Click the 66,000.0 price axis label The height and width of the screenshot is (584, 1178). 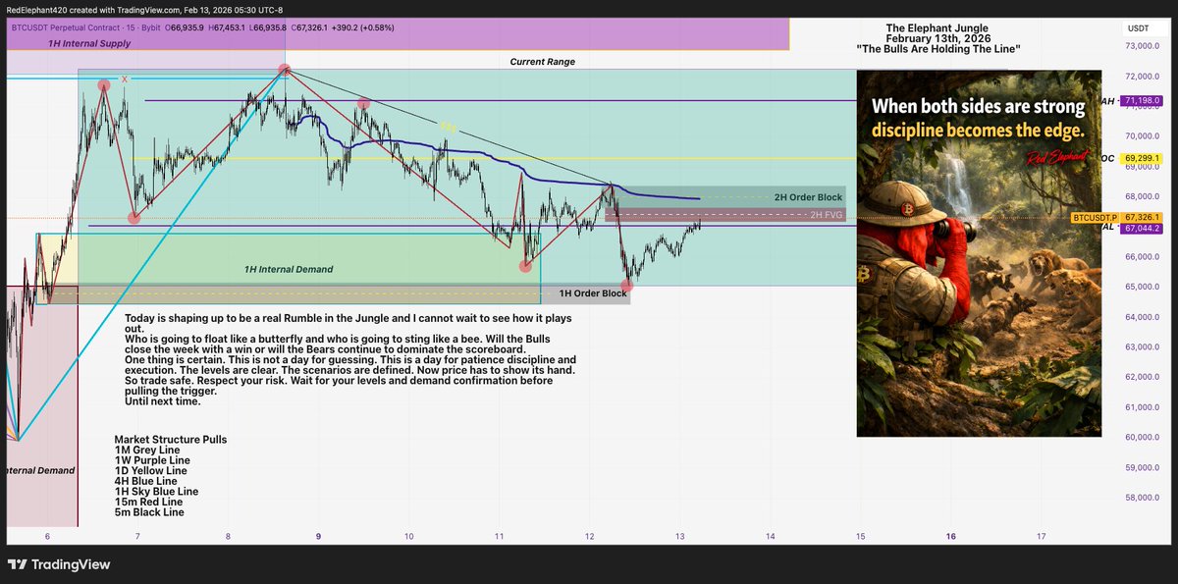[1143, 257]
